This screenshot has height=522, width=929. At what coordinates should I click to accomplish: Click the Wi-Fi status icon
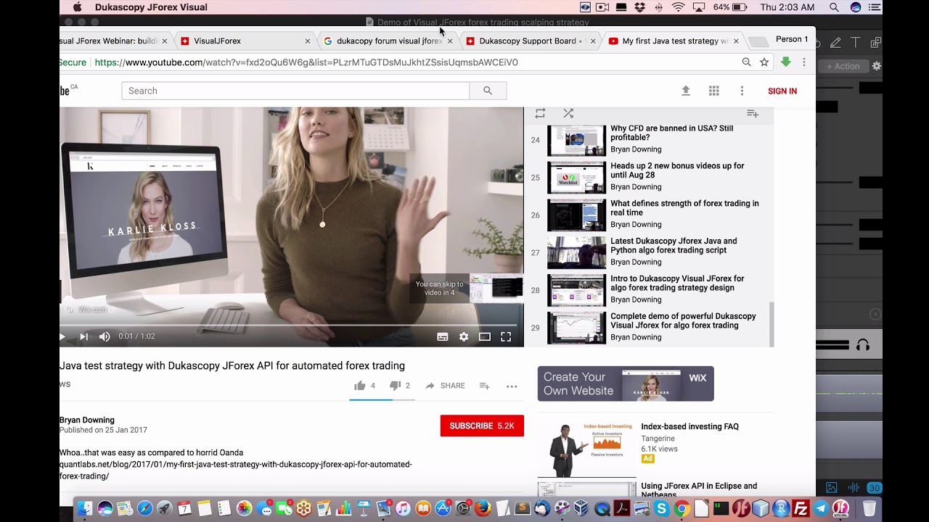679,7
